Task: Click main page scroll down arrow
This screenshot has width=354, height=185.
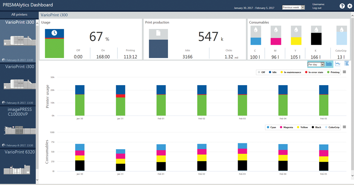Action: click(352, 176)
